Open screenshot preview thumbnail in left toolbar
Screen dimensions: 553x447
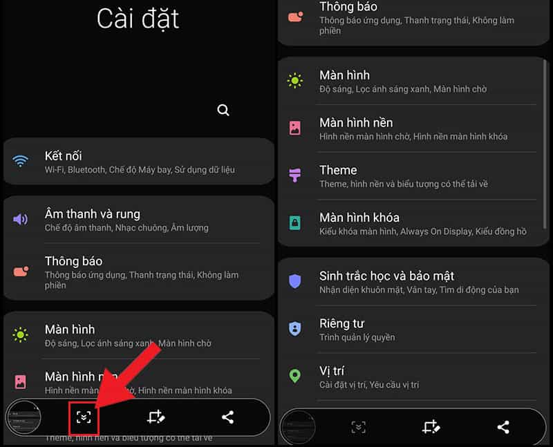(24, 417)
